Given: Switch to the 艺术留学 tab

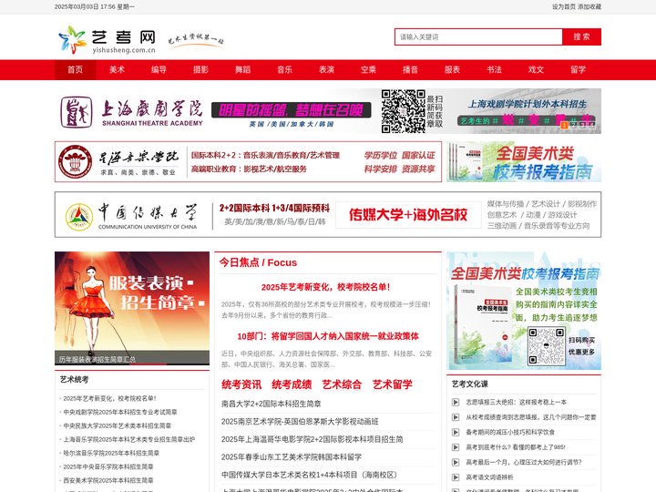Looking at the screenshot, I should tap(393, 384).
